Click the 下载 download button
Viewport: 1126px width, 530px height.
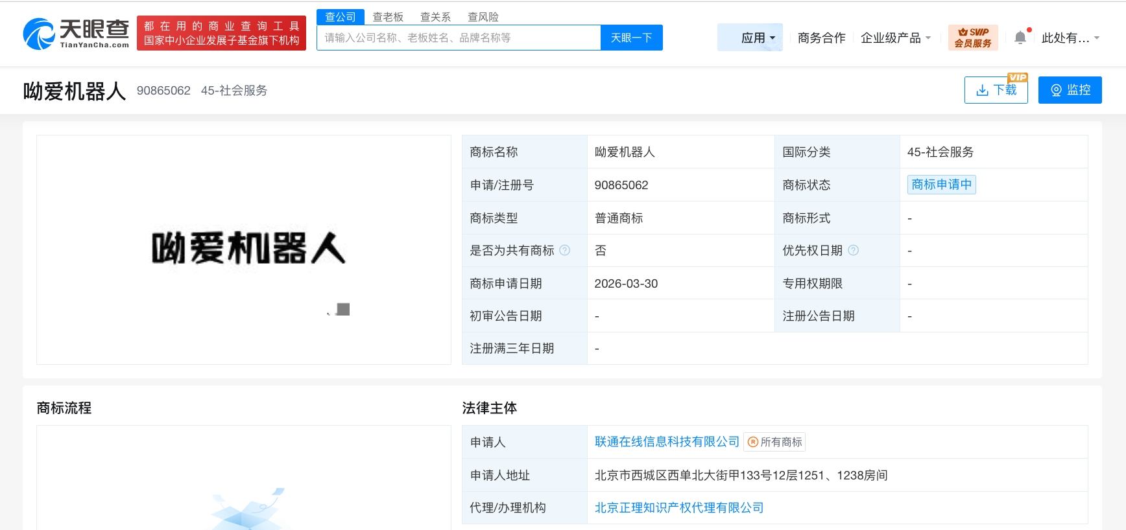[996, 90]
